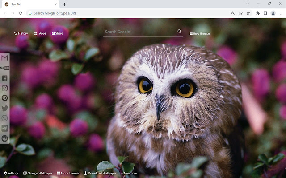Open WhatsApp sidebar shortcut
Viewport: 286px width, 178px height.
click(x=5, y=118)
